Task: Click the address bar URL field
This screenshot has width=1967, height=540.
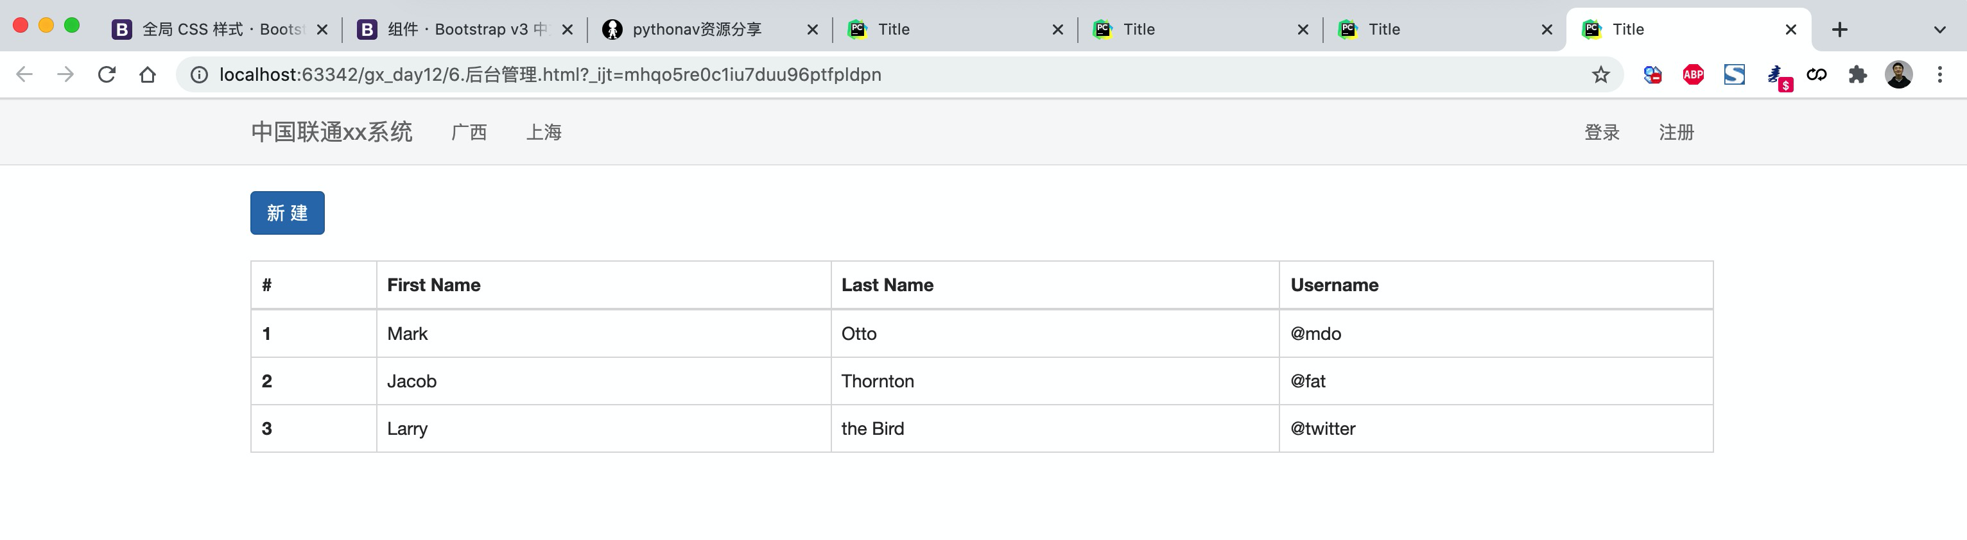Action: pos(840,74)
